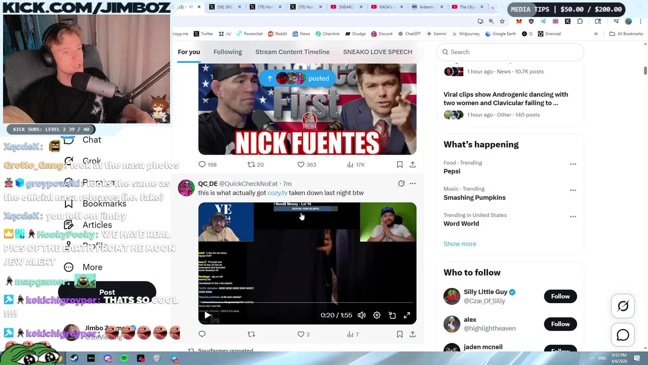This screenshot has width=648, height=365.
Task: Open Stream Content Timeline tab
Action: click(292, 52)
